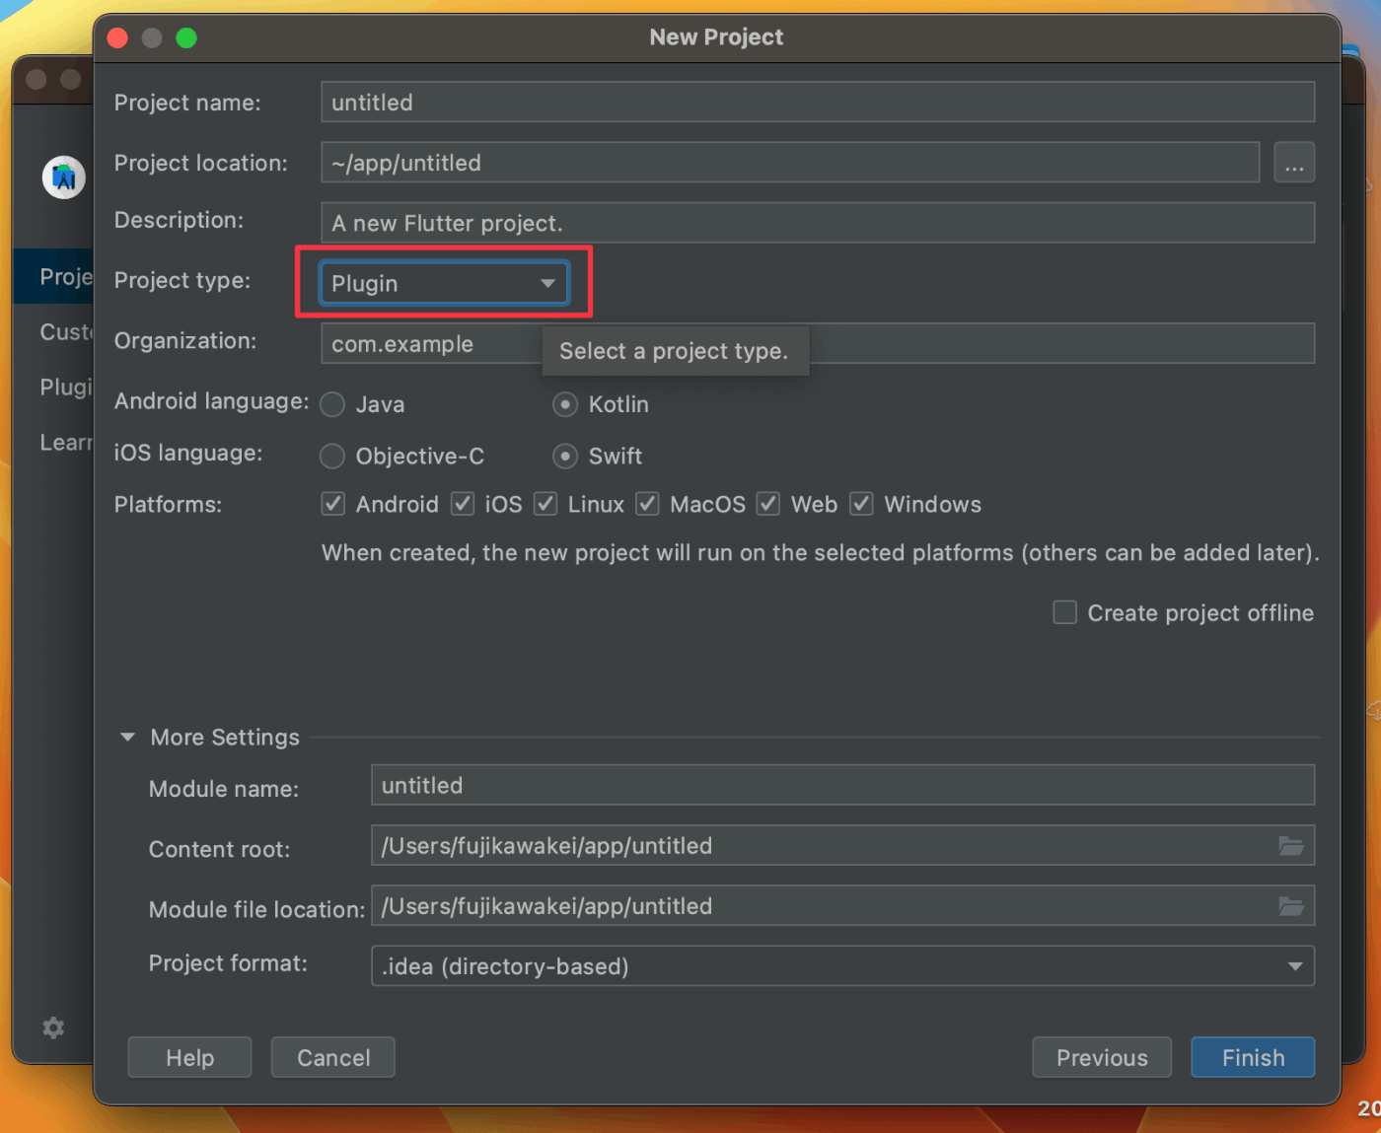1381x1133 pixels.
Task: Go back with the Previous button
Action: 1102,1057
